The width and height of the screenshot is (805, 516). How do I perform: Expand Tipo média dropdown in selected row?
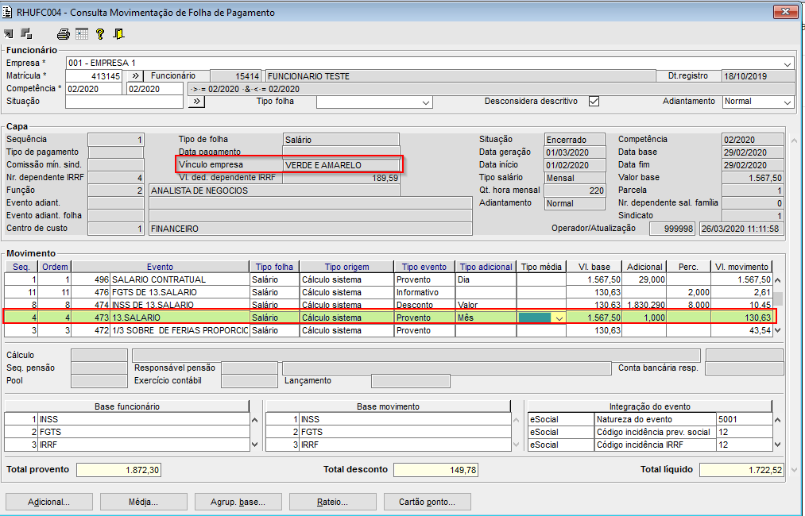coord(559,318)
